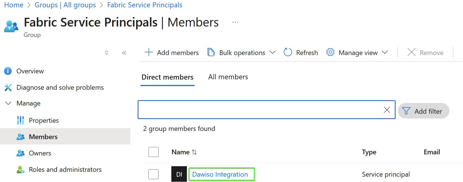The image size is (463, 182).
Task: Expand the Bulk operations dropdown chevron
Action: pyautogui.click(x=272, y=52)
